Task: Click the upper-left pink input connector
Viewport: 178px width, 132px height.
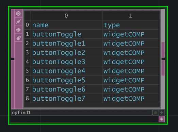Action: (x=13, y=33)
